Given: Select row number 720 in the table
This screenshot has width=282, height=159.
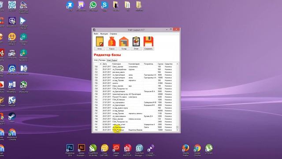Looking at the screenshot, I should tap(135, 67).
